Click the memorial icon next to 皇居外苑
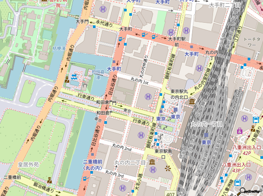This screenshot has width=263, height=196. [x=50, y=180]
